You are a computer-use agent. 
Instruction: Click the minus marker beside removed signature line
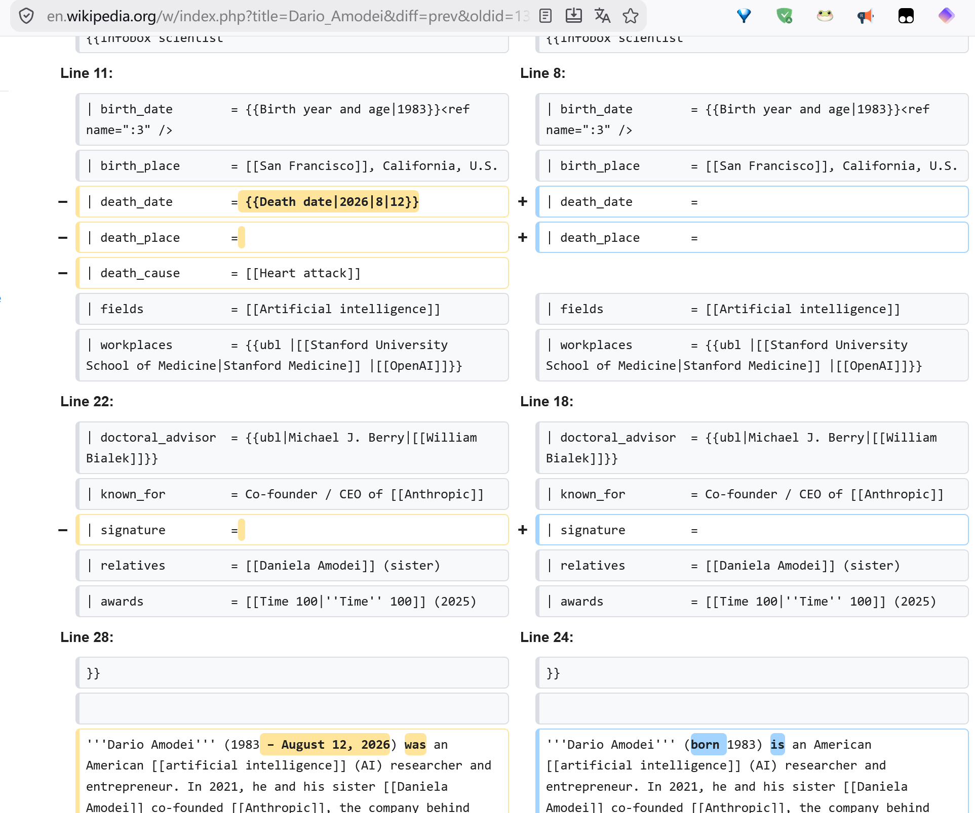(x=63, y=530)
